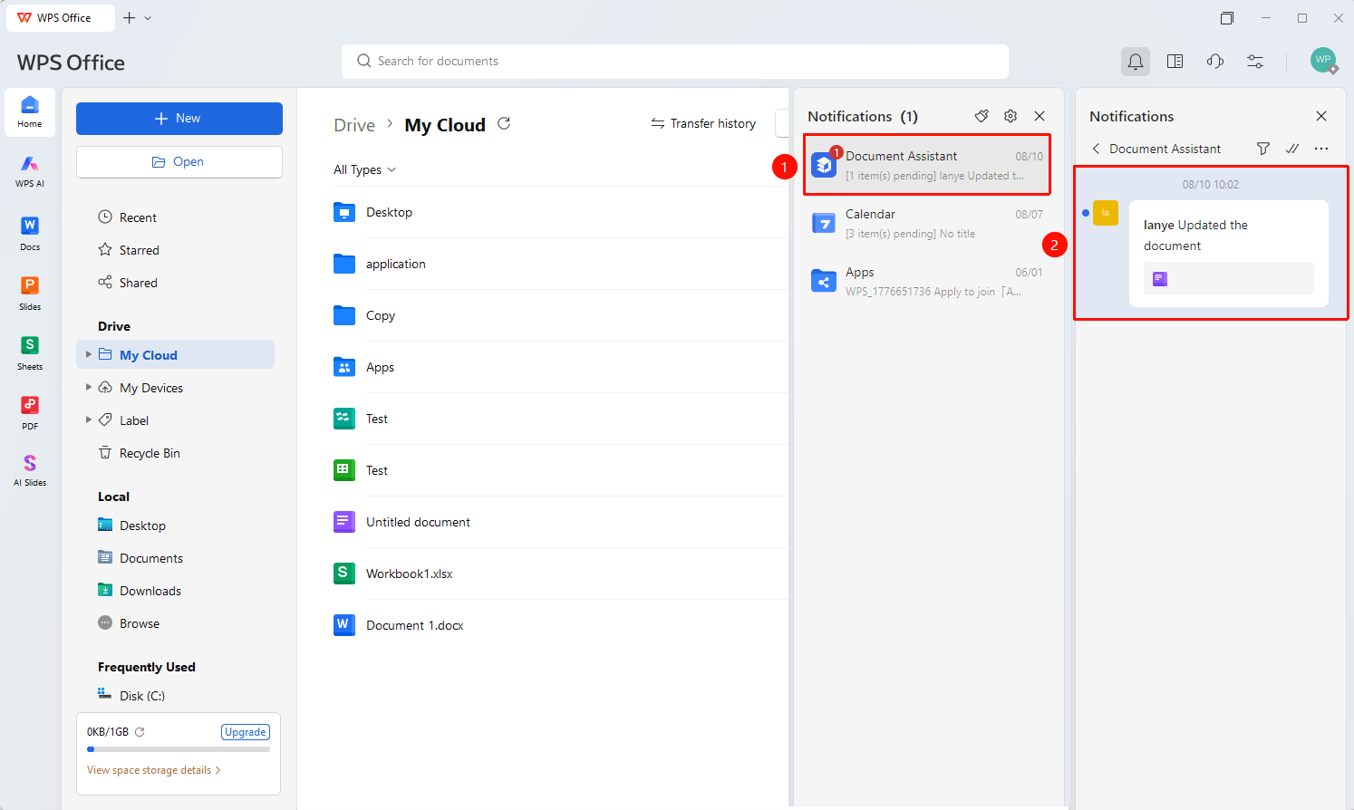Open the PDF app in the sidebar
The image size is (1354, 810).
(30, 412)
